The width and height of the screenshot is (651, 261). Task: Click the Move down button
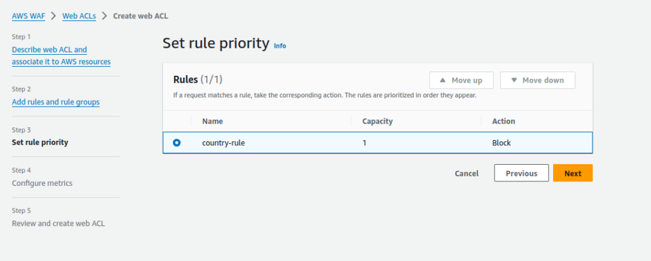coord(537,80)
